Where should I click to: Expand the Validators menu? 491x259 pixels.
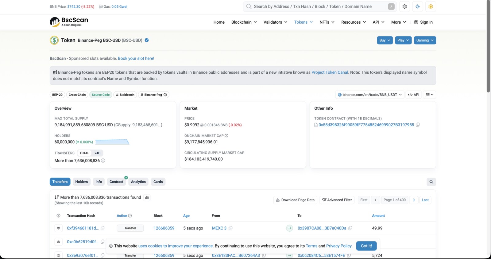point(275,22)
